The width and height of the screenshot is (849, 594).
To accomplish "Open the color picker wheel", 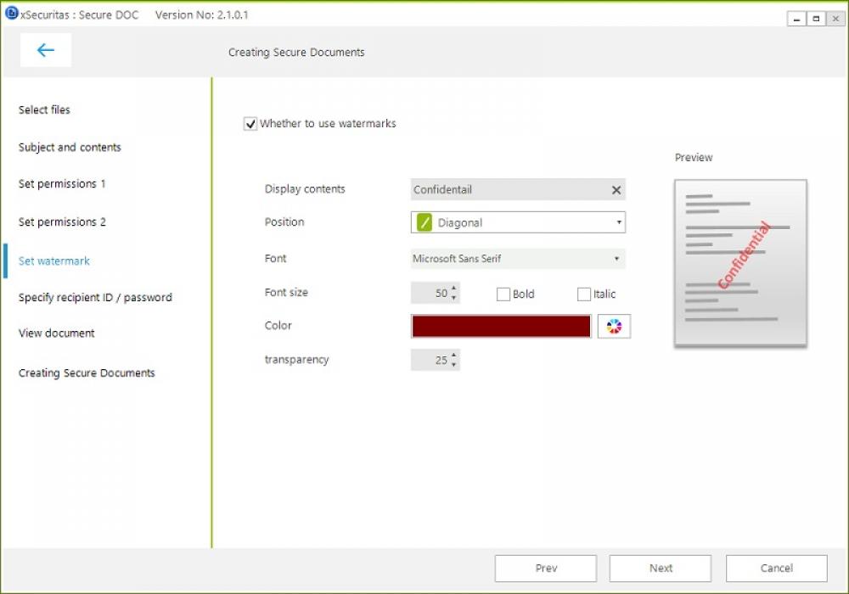I will tap(614, 326).
